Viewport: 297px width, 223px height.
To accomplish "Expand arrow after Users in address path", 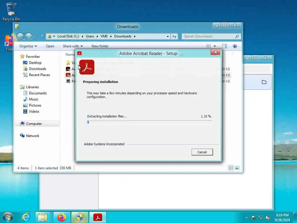I will (x=97, y=36).
